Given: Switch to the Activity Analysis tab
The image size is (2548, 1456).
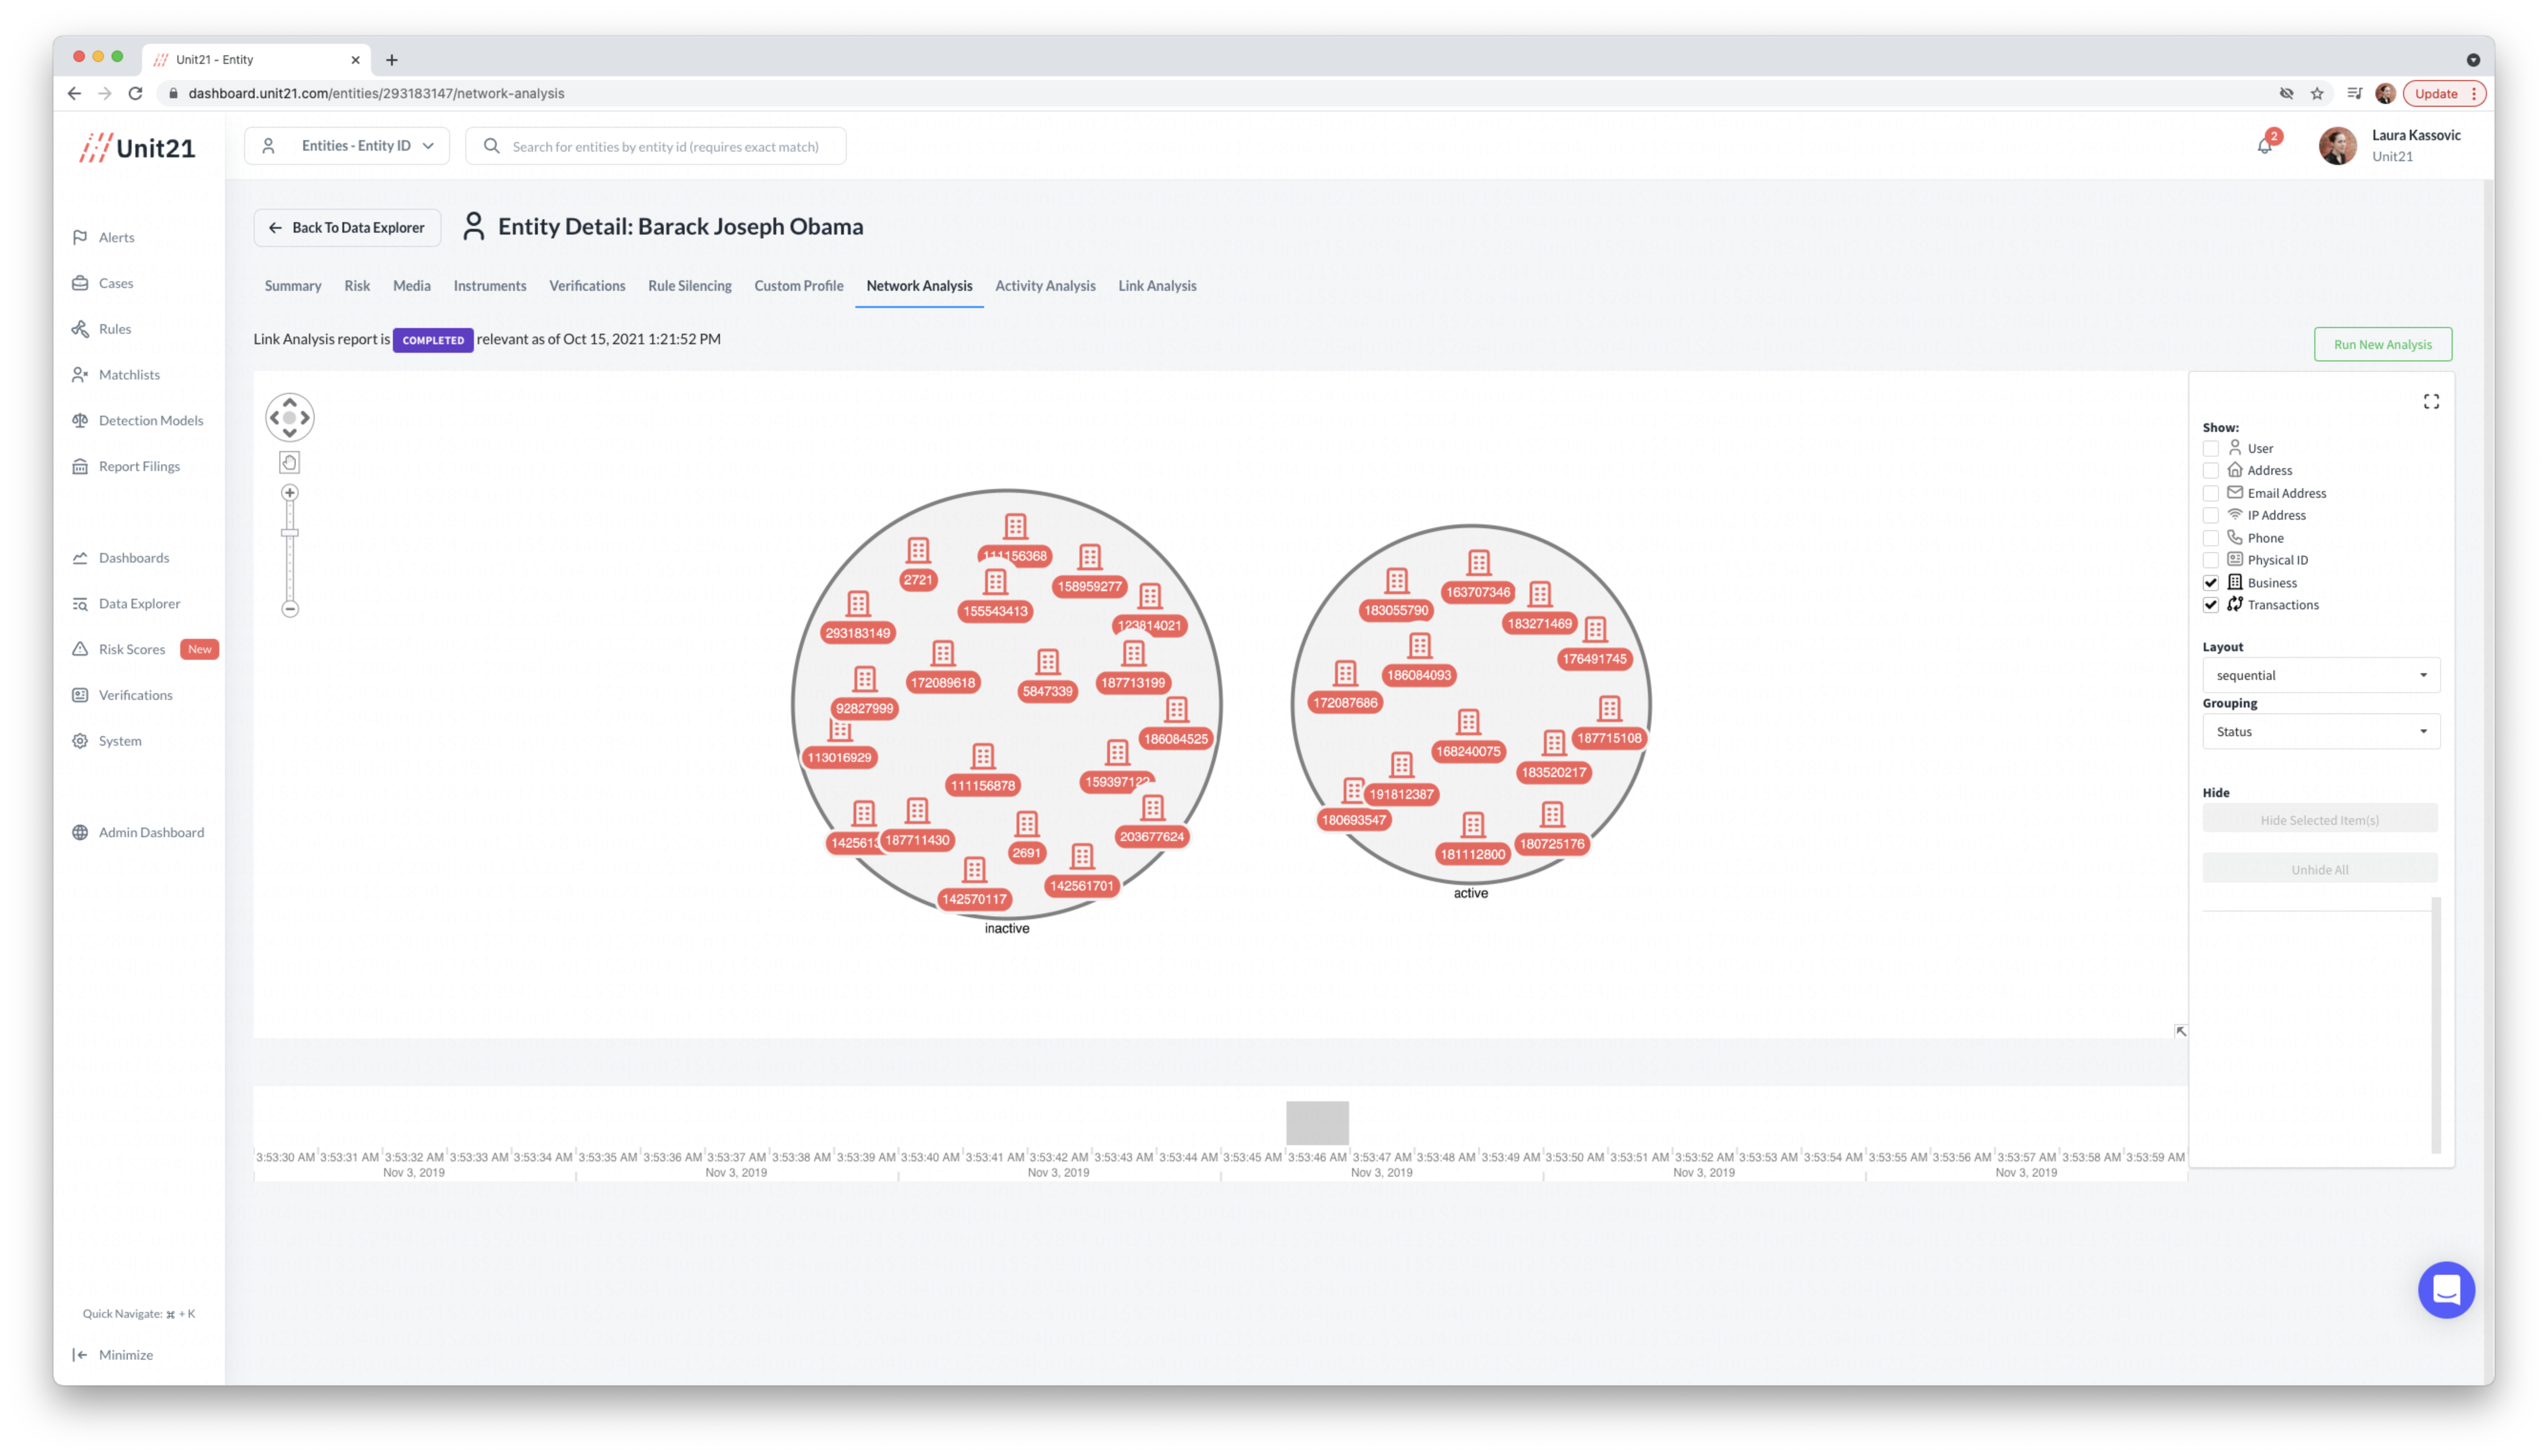Looking at the screenshot, I should [x=1045, y=286].
